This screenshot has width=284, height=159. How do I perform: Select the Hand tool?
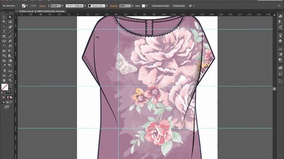pyautogui.click(x=4, y=80)
